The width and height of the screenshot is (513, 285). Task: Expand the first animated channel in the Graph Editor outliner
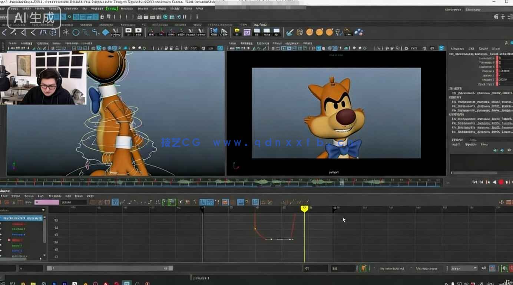(2, 224)
